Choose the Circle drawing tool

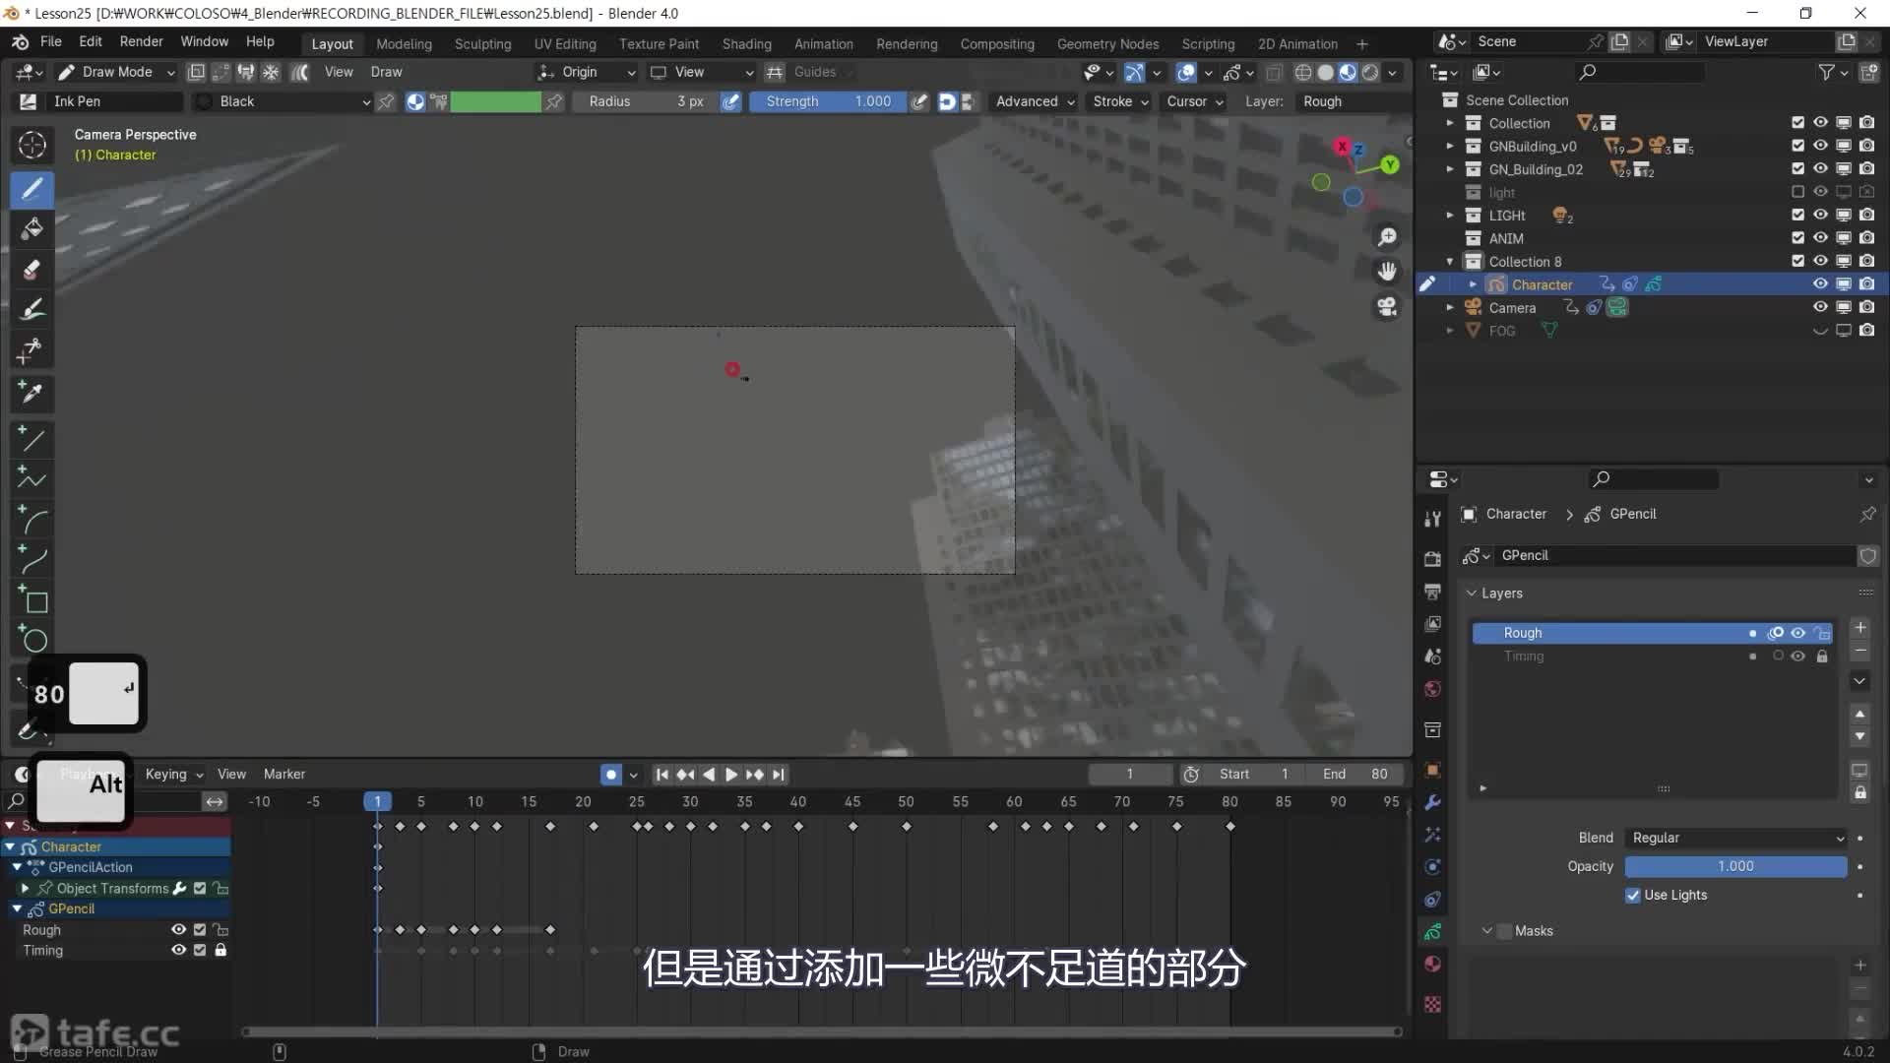[x=33, y=641]
